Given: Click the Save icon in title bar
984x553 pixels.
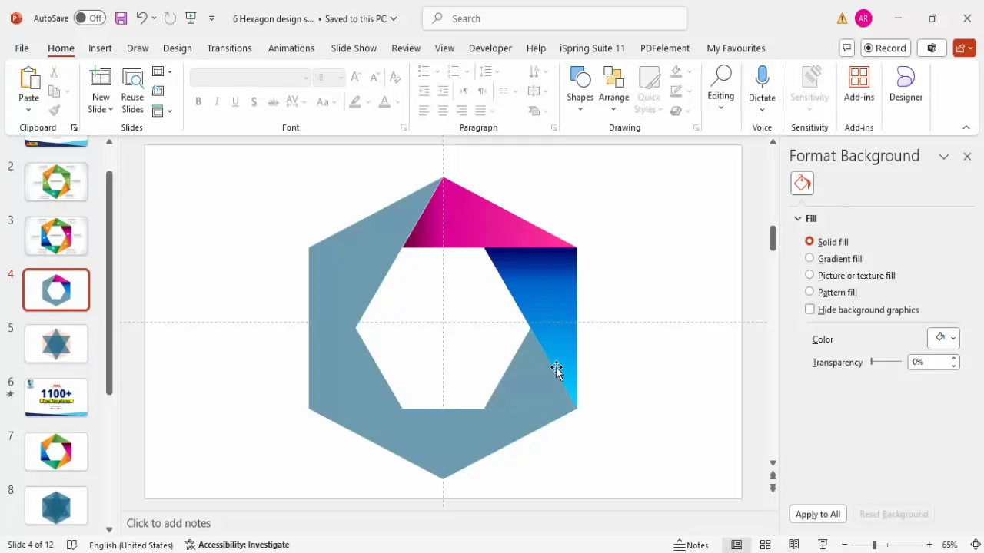Looking at the screenshot, I should 121,18.
